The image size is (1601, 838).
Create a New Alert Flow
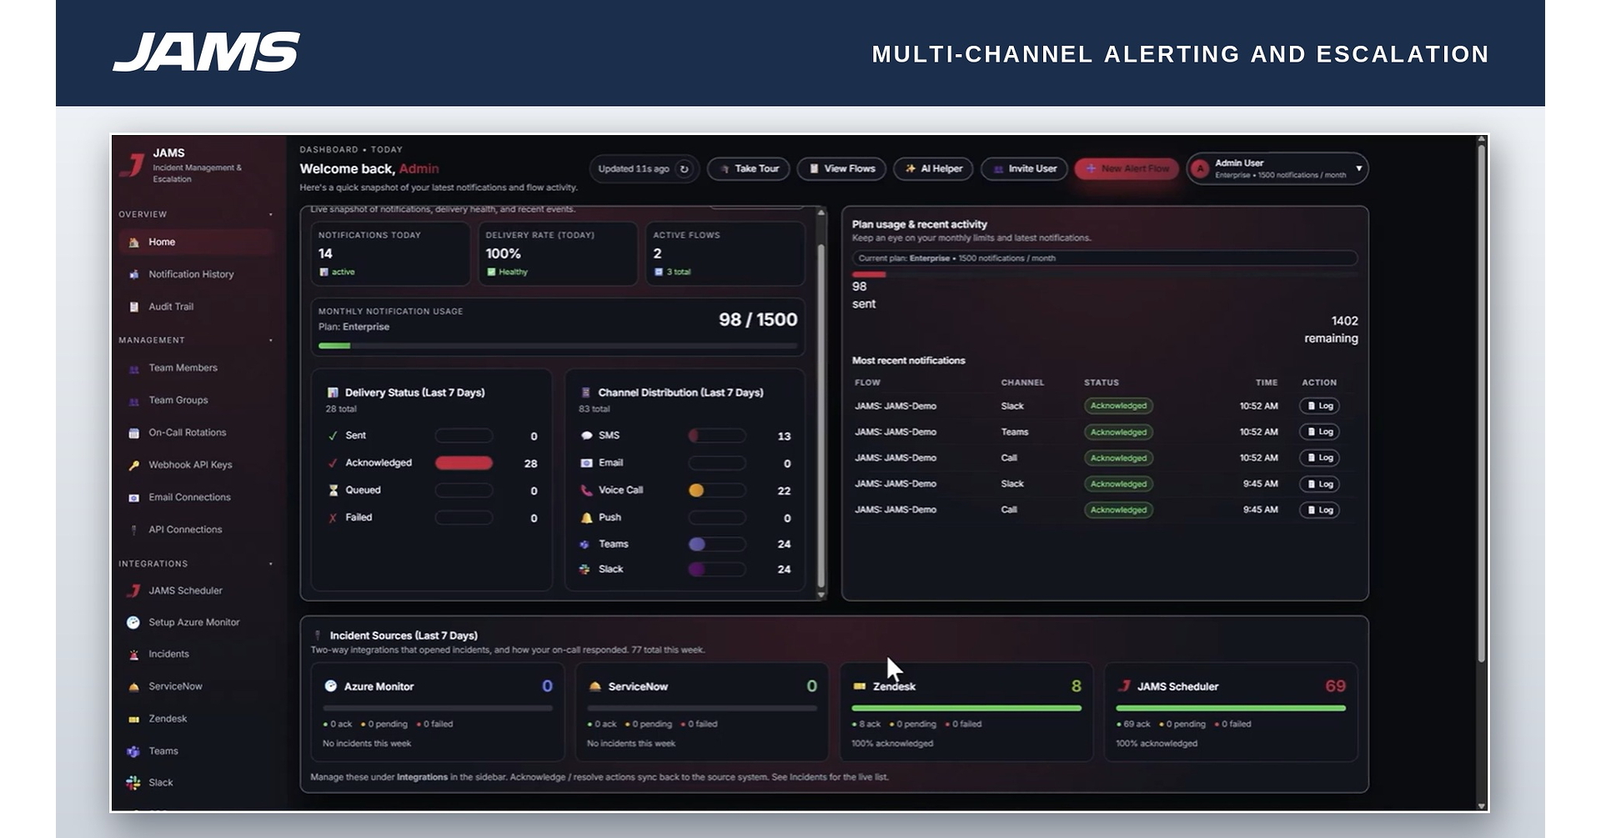click(1127, 168)
